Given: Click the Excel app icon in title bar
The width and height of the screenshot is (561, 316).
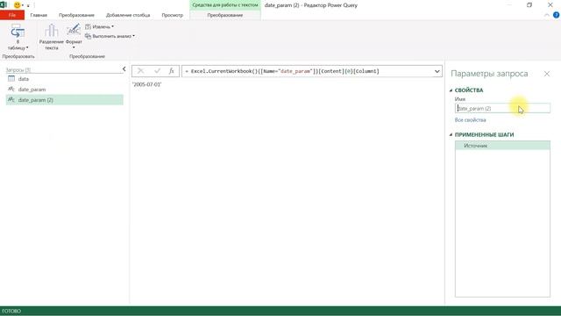Looking at the screenshot, I should 4,5.
